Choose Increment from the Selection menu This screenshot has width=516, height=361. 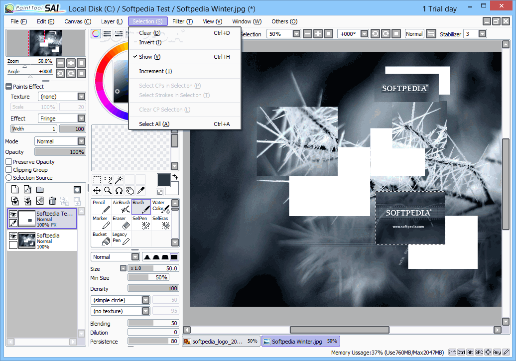(185, 71)
